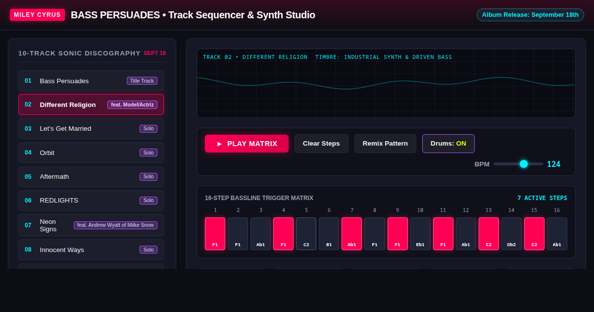Click the Title Track badge
Viewport: 594px width, 312px height.
pyautogui.click(x=142, y=81)
